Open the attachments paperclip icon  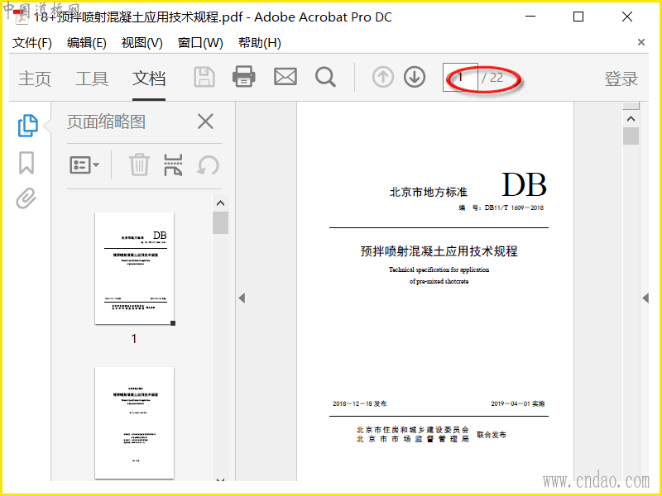[x=26, y=198]
